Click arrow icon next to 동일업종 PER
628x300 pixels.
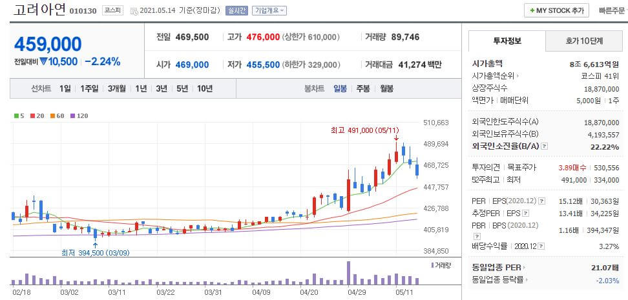(x=524, y=267)
